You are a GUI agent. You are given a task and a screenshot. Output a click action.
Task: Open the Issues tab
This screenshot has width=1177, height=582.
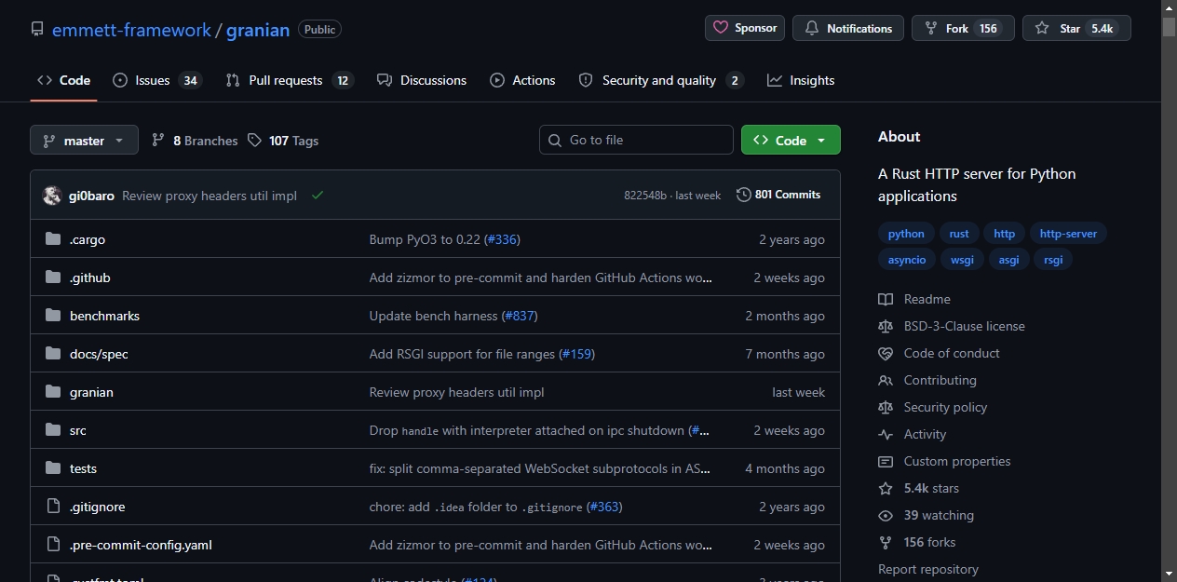[157, 80]
